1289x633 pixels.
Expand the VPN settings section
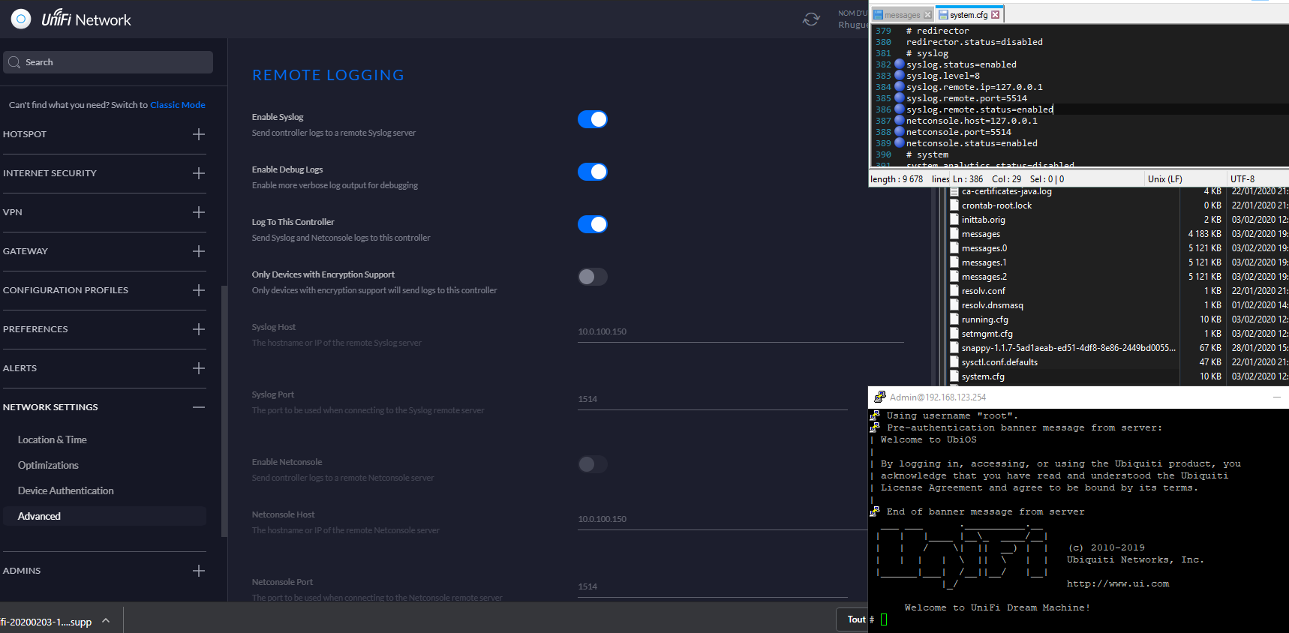pyautogui.click(x=198, y=212)
